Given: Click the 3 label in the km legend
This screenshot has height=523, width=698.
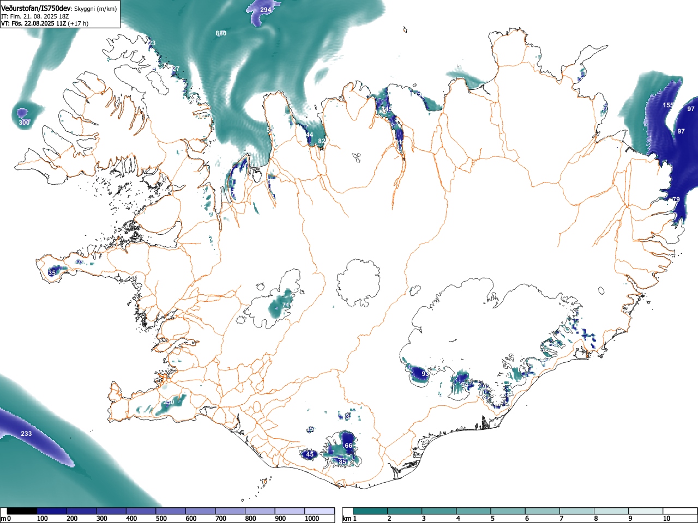Looking at the screenshot, I should 424,519.
